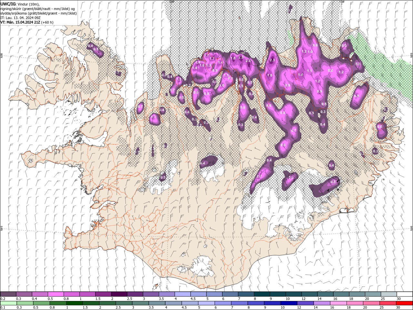Select the bright red 30 mm swatch, lower row
413x310 pixels.
[x=404, y=303]
